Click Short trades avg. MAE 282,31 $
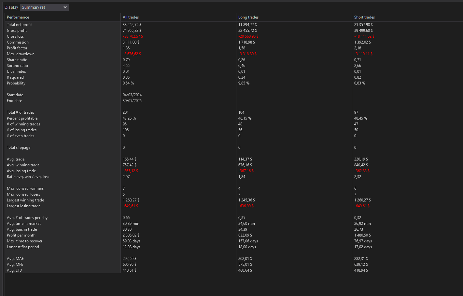This screenshot has height=296, width=463. [x=361, y=259]
